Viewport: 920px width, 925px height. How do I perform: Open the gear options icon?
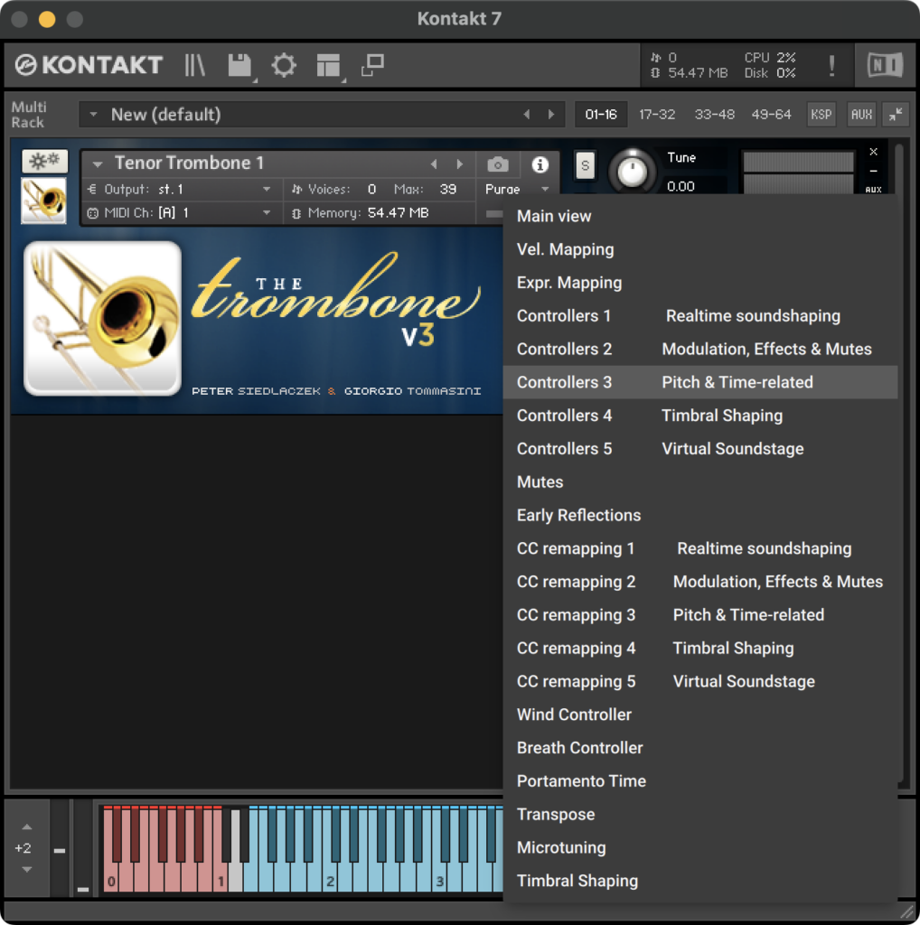click(284, 65)
